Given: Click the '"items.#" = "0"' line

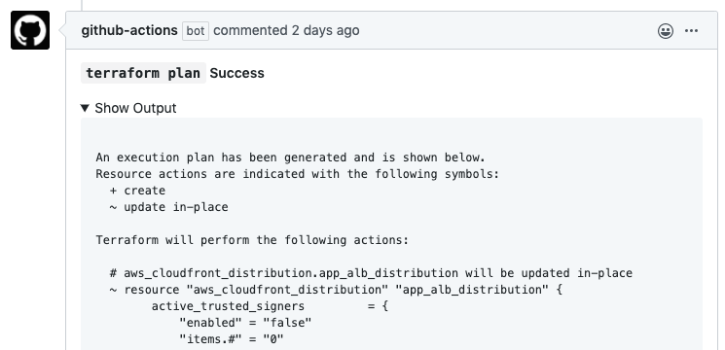Looking at the screenshot, I should (x=232, y=339).
